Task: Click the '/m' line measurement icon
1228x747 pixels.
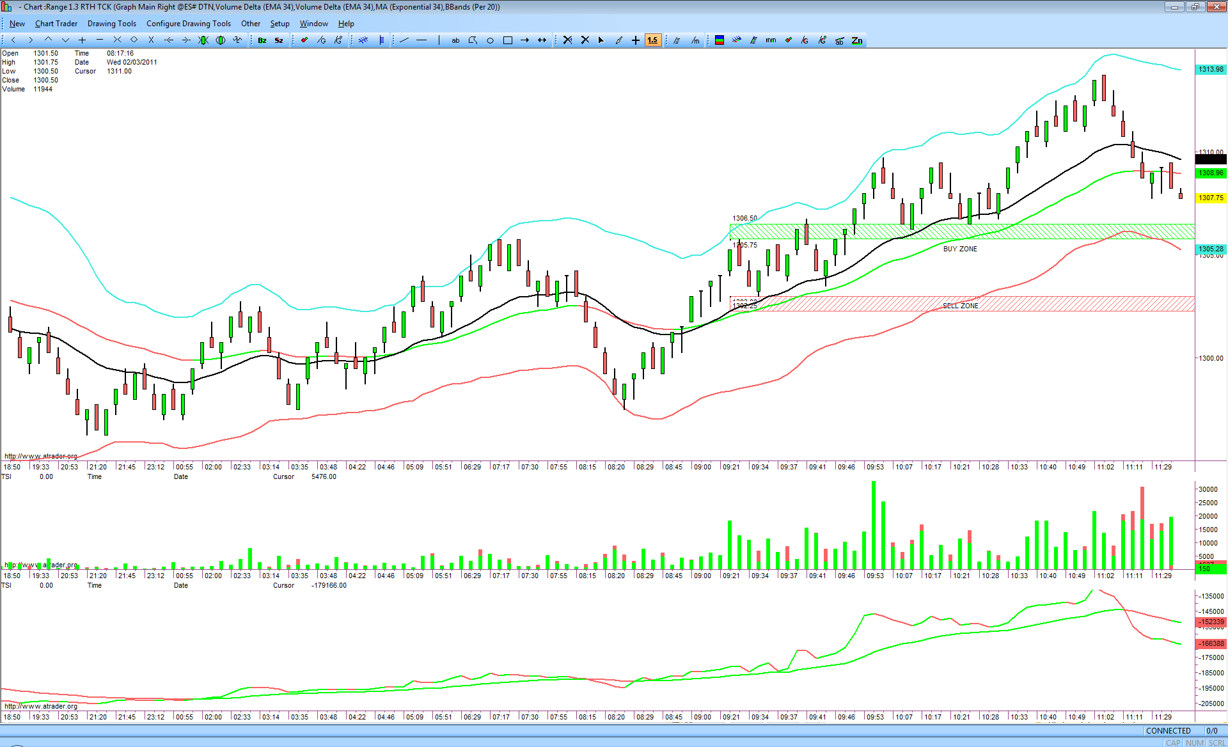Action: [695, 40]
